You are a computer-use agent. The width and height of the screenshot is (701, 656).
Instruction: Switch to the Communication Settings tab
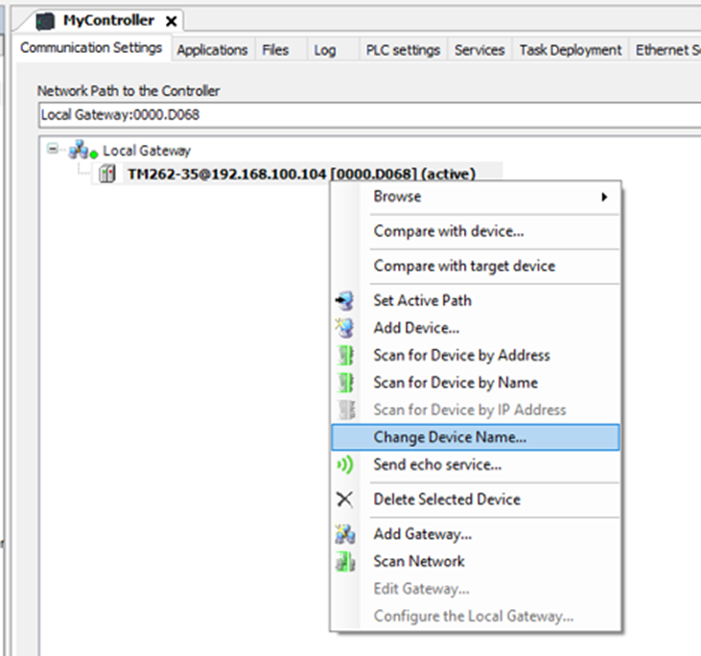pos(91,48)
